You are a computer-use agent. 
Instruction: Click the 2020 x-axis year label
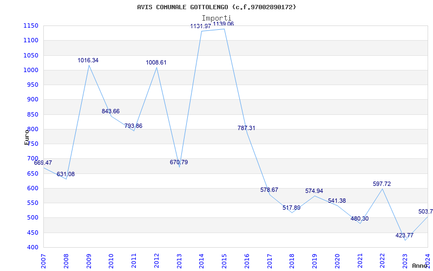(x=337, y=261)
